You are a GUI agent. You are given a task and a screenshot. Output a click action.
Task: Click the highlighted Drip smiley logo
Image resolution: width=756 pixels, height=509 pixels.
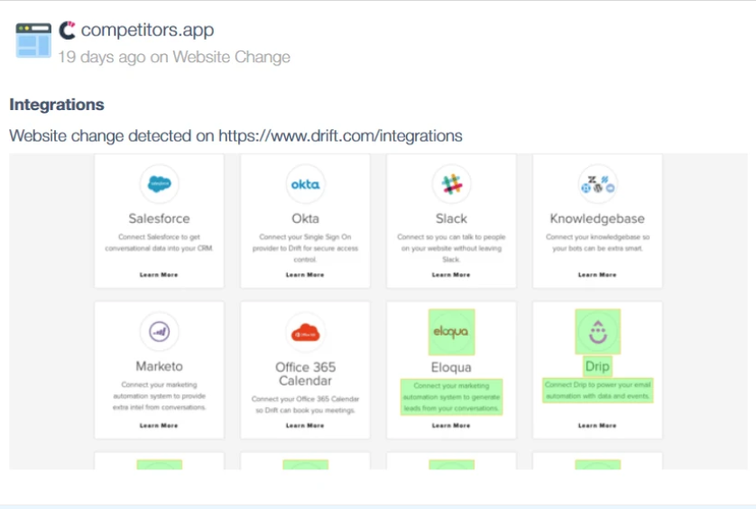click(x=597, y=332)
